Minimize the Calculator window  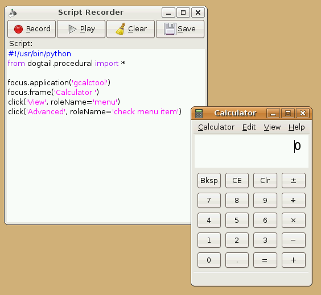[273, 113]
